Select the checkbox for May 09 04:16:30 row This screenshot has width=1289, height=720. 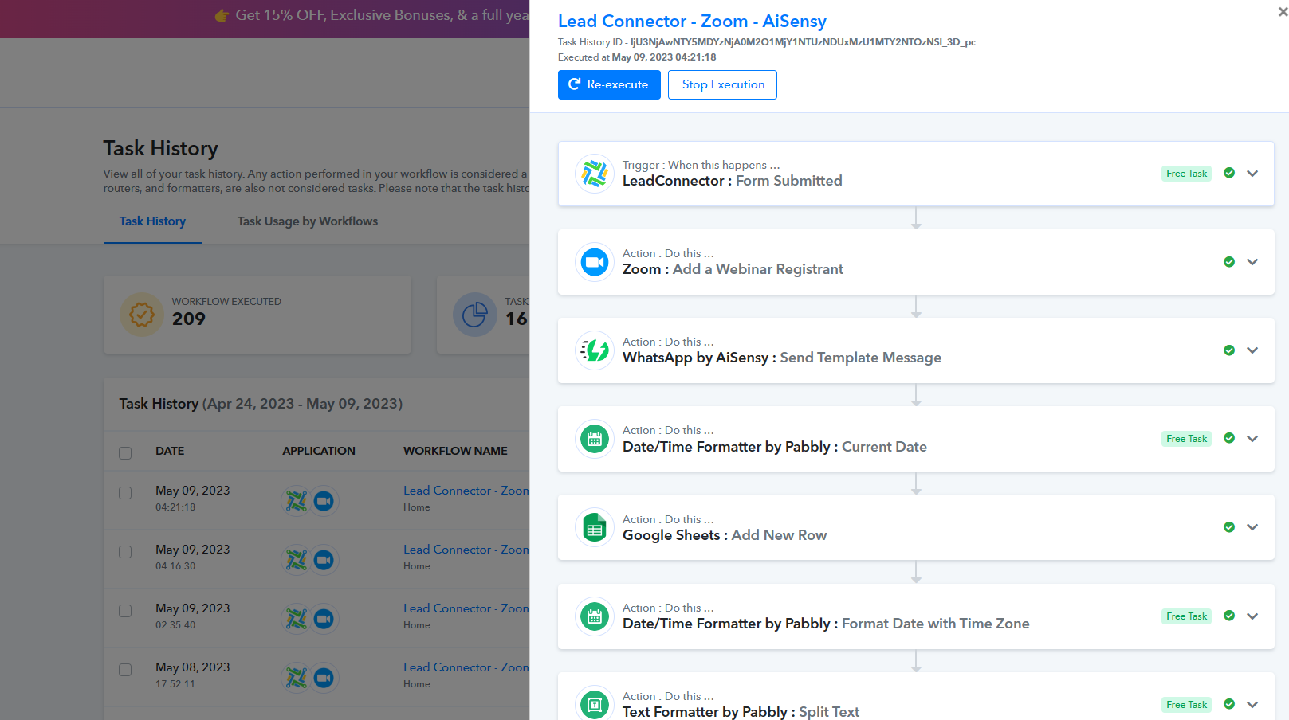(x=125, y=552)
